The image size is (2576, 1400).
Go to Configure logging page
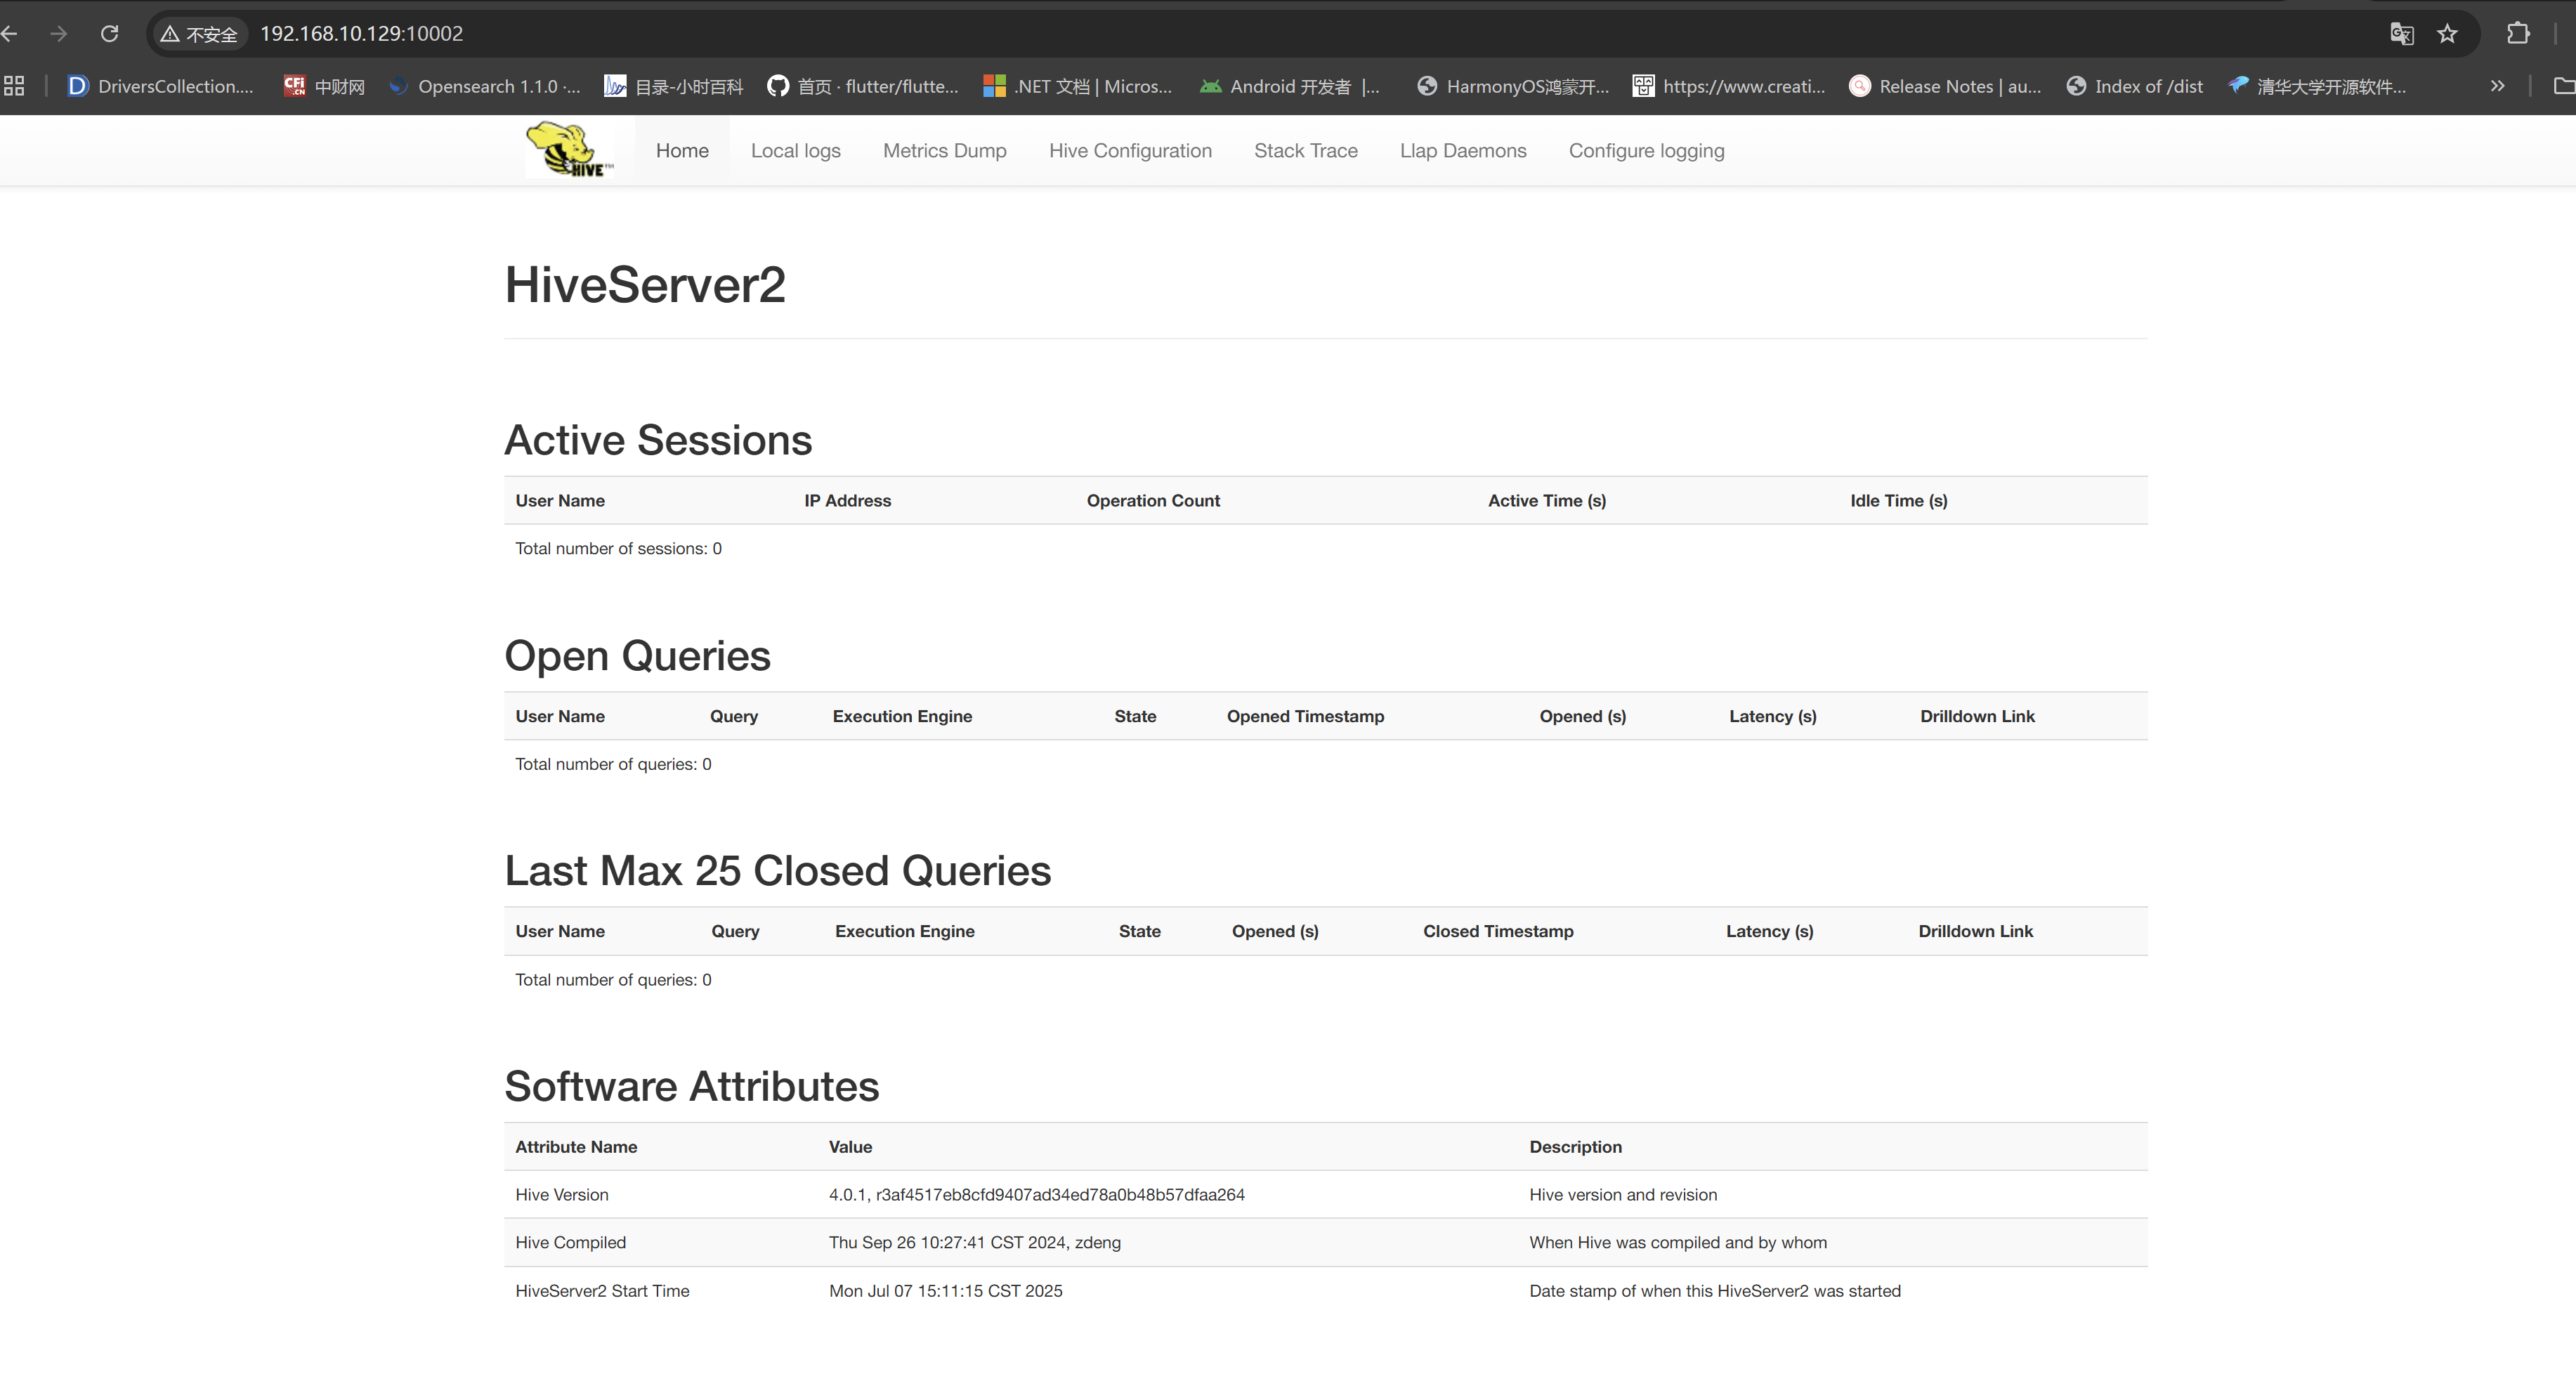1646,150
